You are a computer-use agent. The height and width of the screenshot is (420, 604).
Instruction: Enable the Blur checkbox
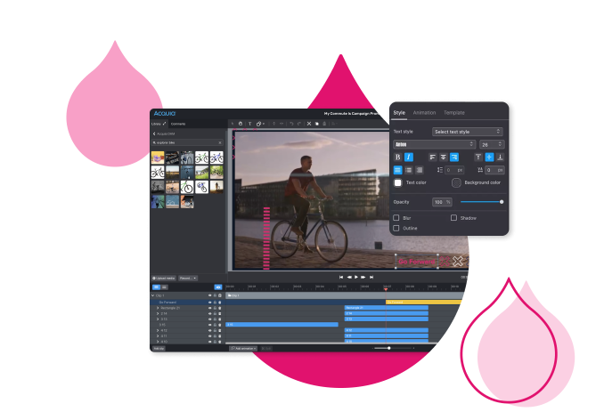pyautogui.click(x=396, y=218)
